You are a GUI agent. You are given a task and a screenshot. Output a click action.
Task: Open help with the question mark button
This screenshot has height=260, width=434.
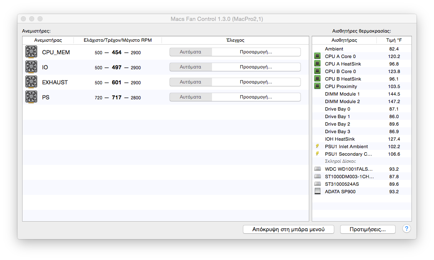pos(406,229)
